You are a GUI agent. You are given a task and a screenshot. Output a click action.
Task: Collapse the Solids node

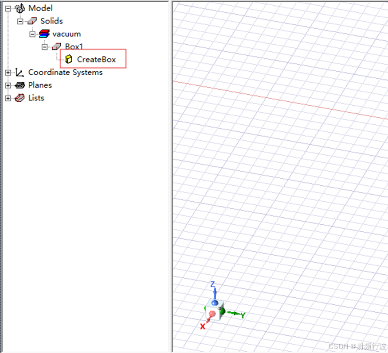(x=20, y=22)
